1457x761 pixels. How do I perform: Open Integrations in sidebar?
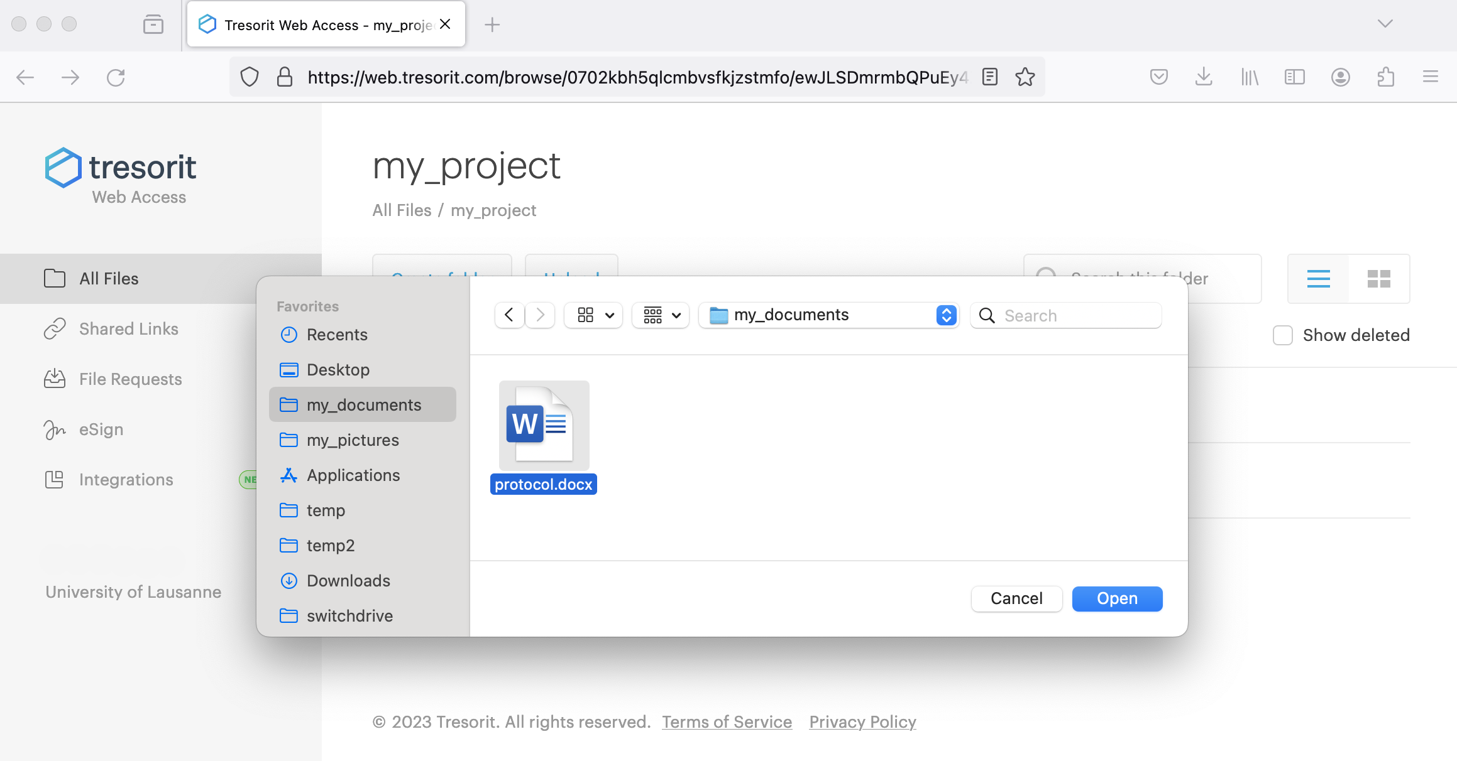(126, 480)
